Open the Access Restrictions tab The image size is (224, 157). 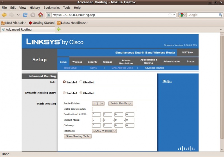click(126, 62)
